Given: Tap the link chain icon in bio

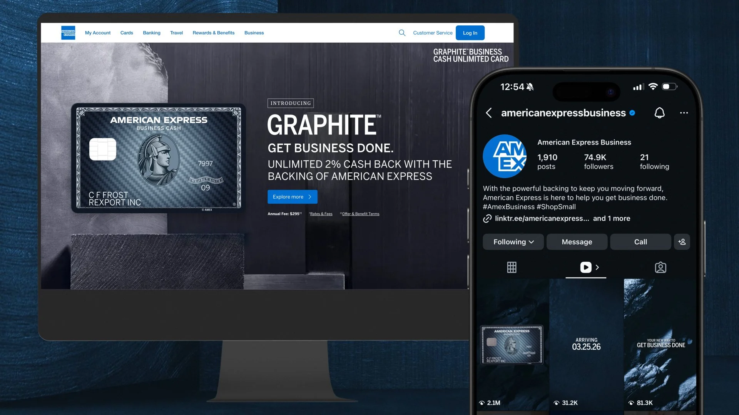Looking at the screenshot, I should [x=487, y=218].
